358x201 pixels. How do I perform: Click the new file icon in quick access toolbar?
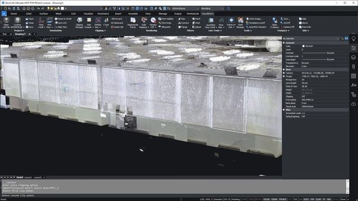coord(5,8)
